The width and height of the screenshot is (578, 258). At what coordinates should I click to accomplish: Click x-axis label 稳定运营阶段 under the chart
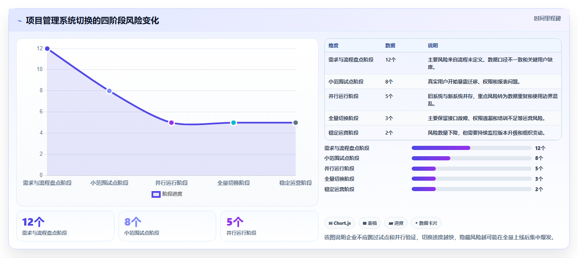point(296,183)
